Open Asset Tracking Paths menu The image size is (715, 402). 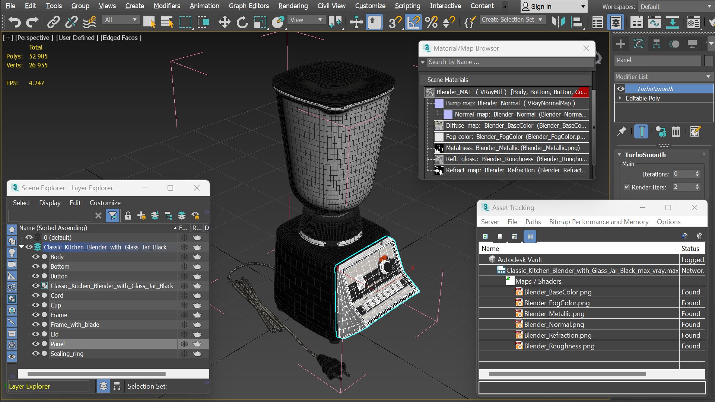click(533, 222)
